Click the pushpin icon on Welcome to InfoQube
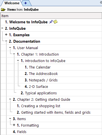102x135 pixels. pyautogui.click(x=51, y=22)
